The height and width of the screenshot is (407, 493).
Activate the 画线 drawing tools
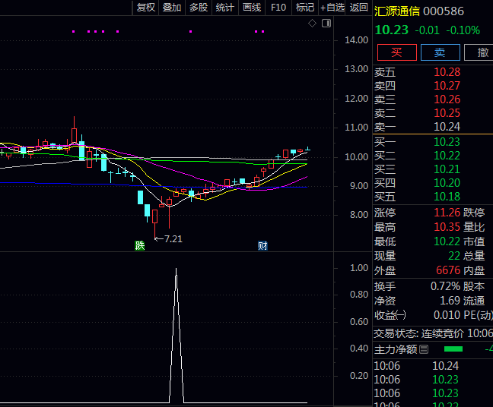point(252,8)
